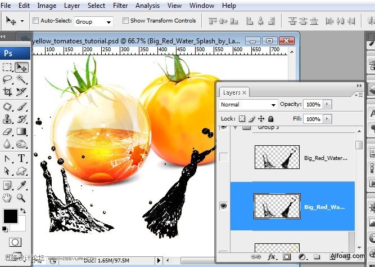Select the unselected Big_Red_Water layer thumbnail
Viewport: 375px width, 267px height.
pos(277,157)
